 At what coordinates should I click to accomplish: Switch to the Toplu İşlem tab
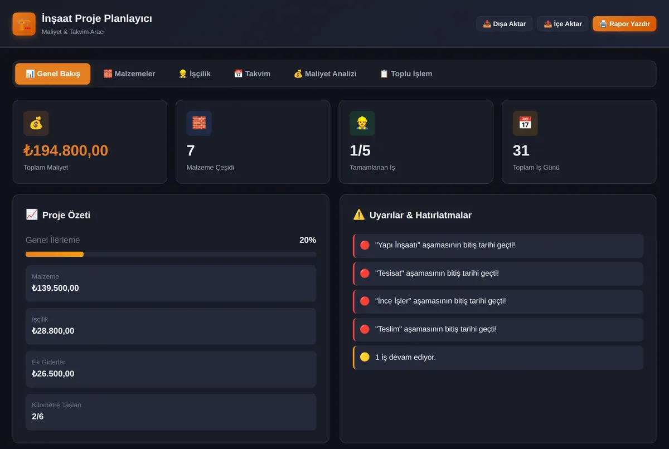pos(406,74)
